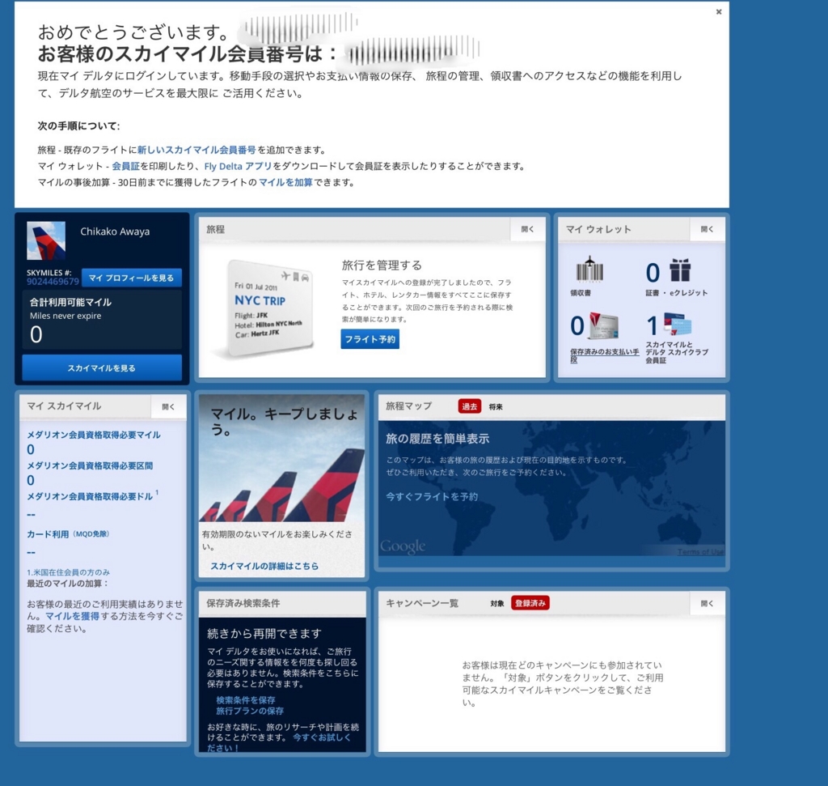Switch trip map to 過去 tab

tap(470, 406)
